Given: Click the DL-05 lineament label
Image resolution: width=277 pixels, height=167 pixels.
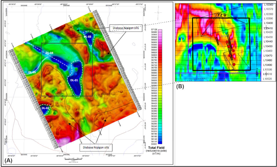Looking at the screenshot, I should tap(32, 72).
